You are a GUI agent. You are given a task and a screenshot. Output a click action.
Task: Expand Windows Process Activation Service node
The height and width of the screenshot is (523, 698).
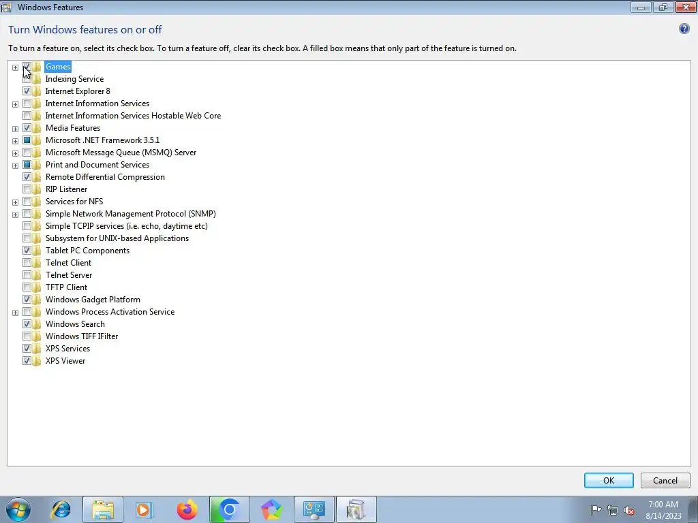15,313
